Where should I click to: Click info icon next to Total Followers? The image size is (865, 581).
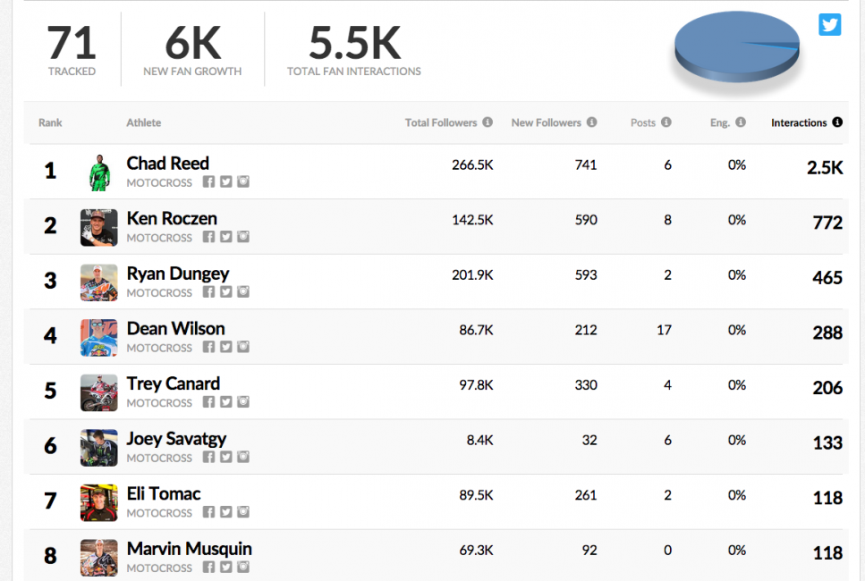click(488, 122)
